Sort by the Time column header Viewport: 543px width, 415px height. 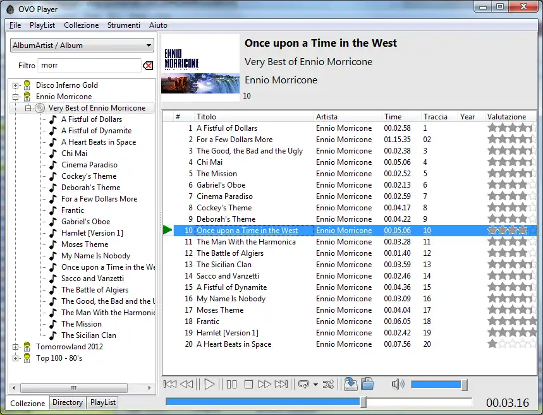click(401, 117)
